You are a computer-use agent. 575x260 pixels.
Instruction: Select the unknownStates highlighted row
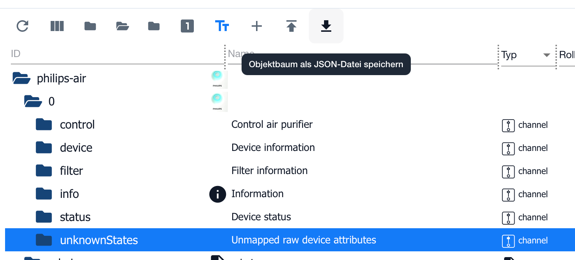pyautogui.click(x=290, y=240)
